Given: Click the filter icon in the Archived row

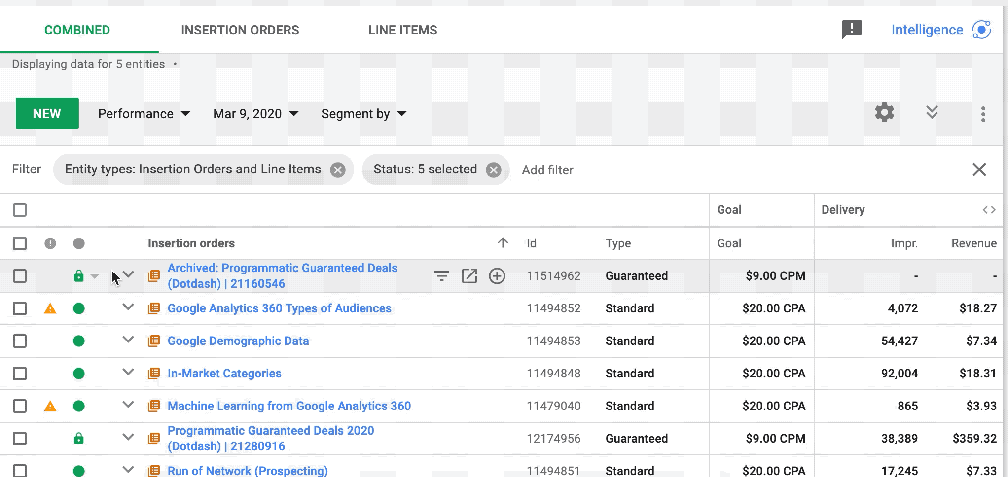Looking at the screenshot, I should (x=441, y=276).
